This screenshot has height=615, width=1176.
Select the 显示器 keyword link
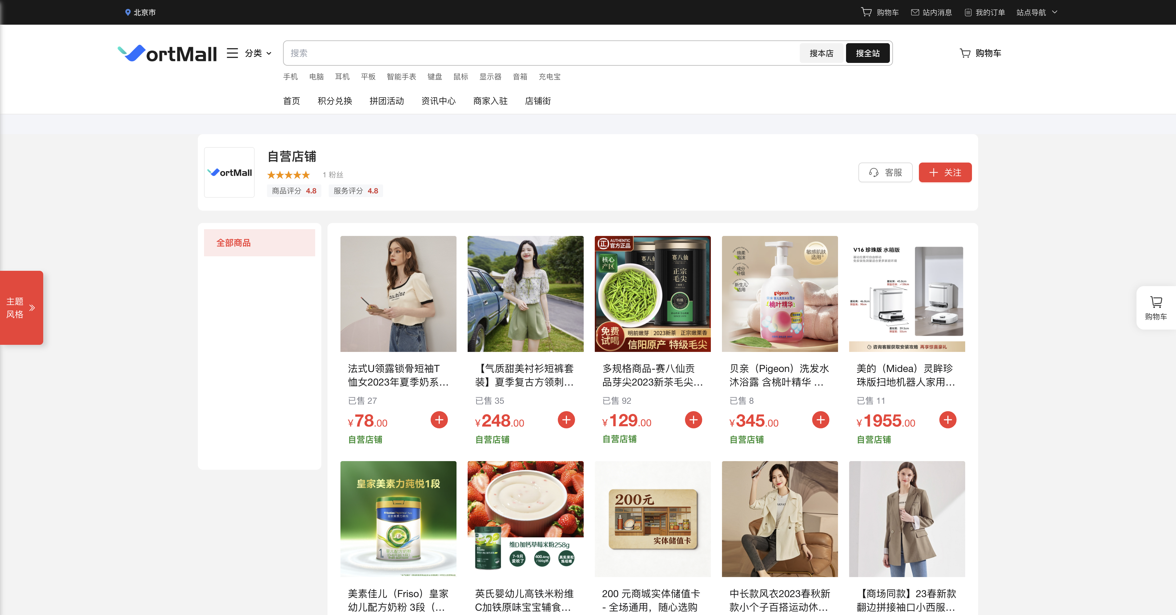[x=490, y=77]
